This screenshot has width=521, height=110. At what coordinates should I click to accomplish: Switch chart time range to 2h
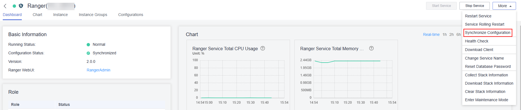[451, 34]
